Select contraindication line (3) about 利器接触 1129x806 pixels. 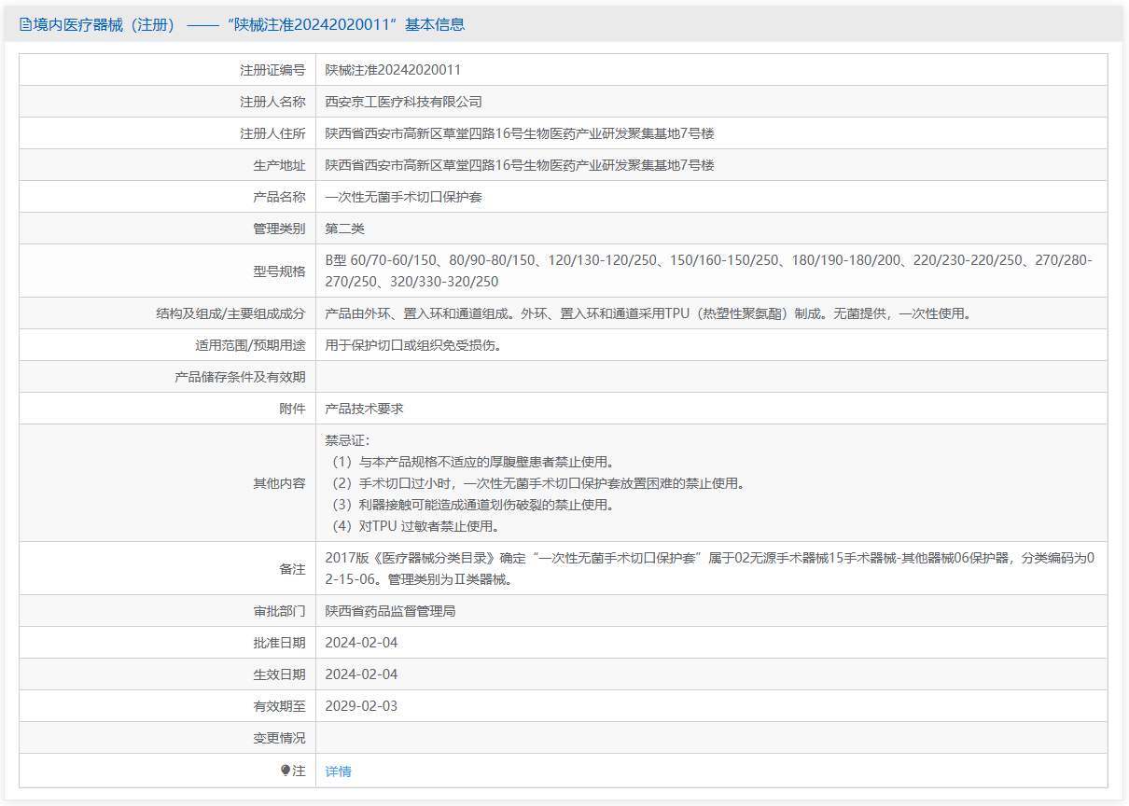click(x=471, y=505)
